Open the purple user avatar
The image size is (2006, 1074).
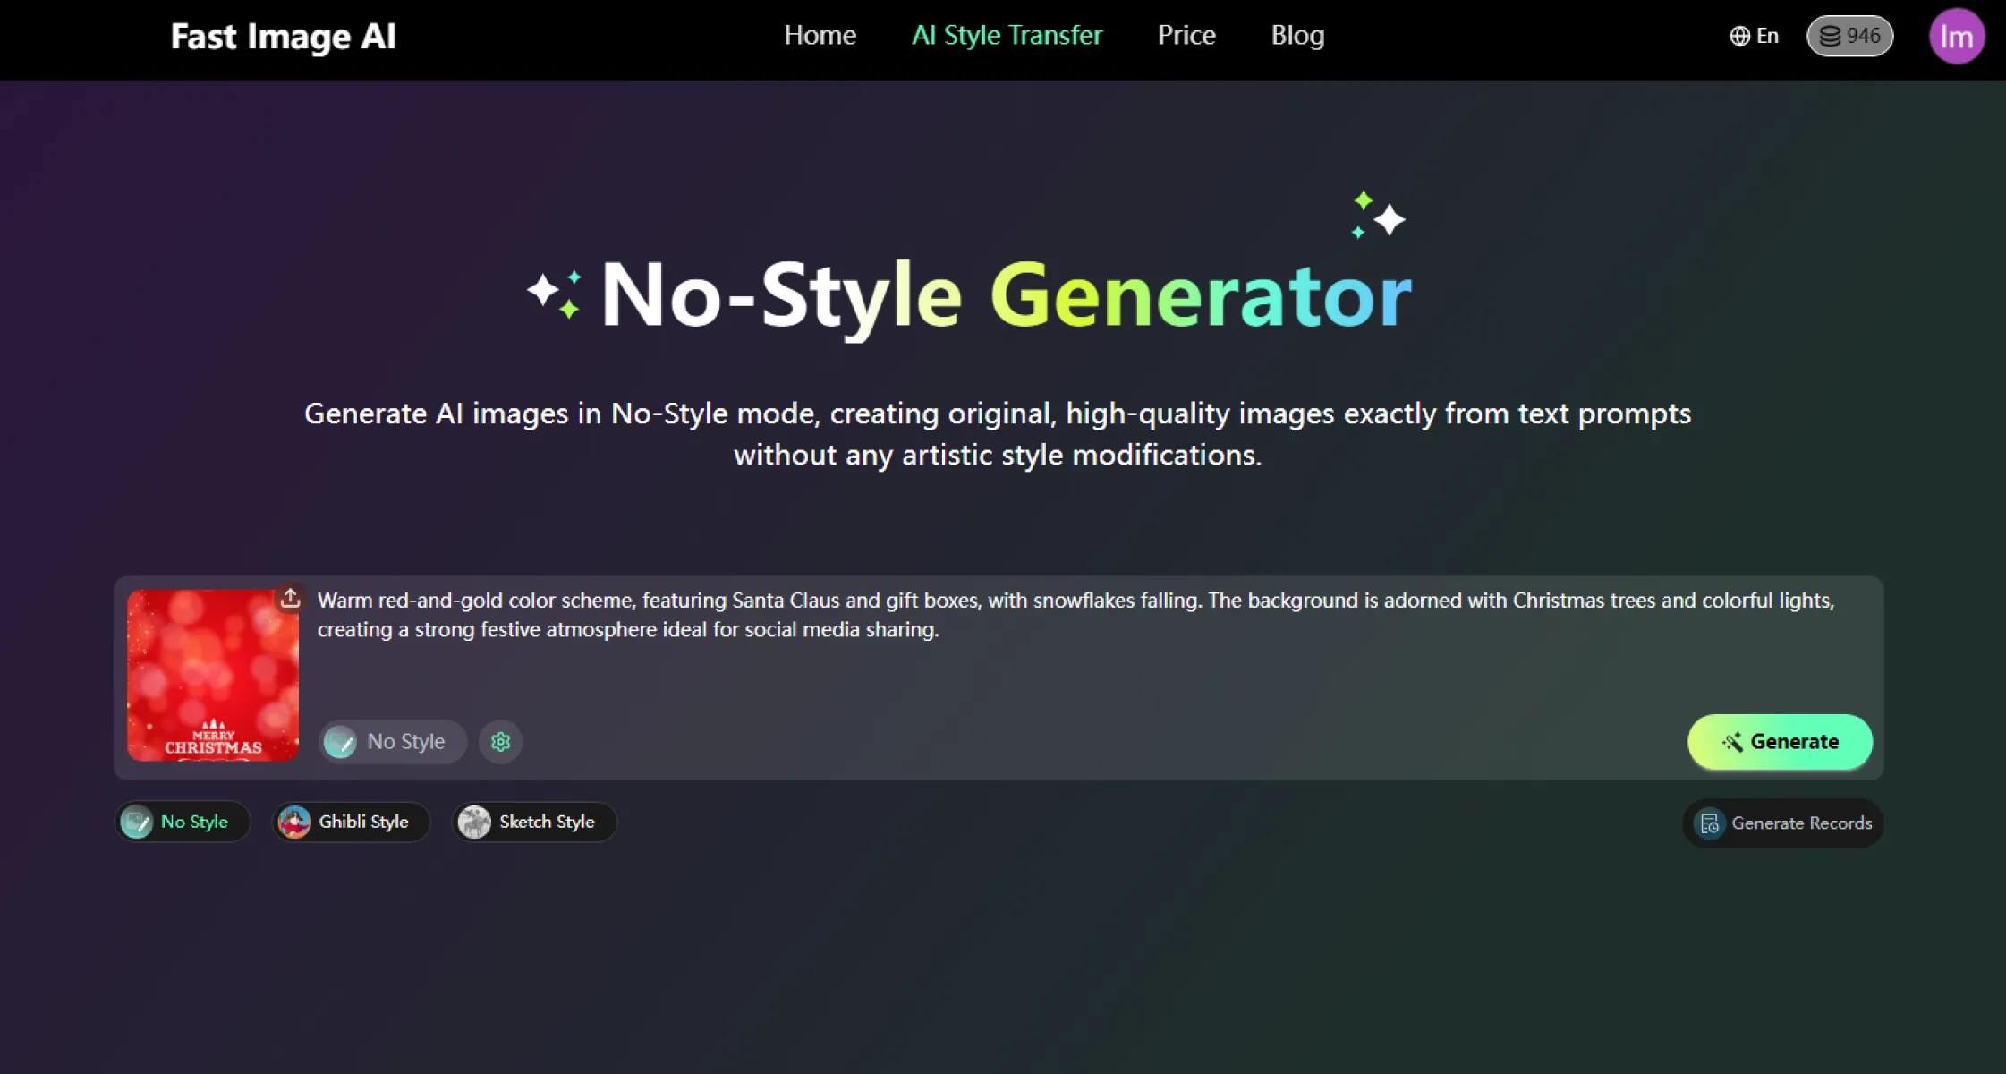(x=1957, y=37)
